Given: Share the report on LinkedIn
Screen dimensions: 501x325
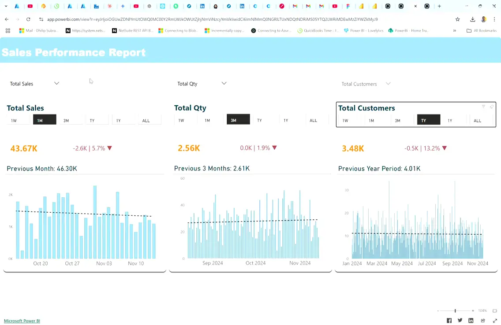Looking at the screenshot, I should (471, 321).
